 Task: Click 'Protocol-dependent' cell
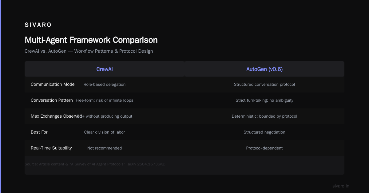pyautogui.click(x=264, y=148)
